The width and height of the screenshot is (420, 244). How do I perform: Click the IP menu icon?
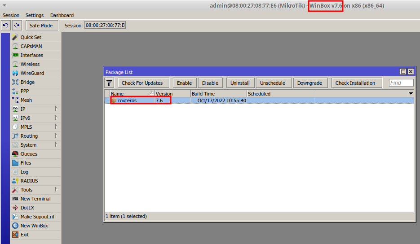click(15, 109)
